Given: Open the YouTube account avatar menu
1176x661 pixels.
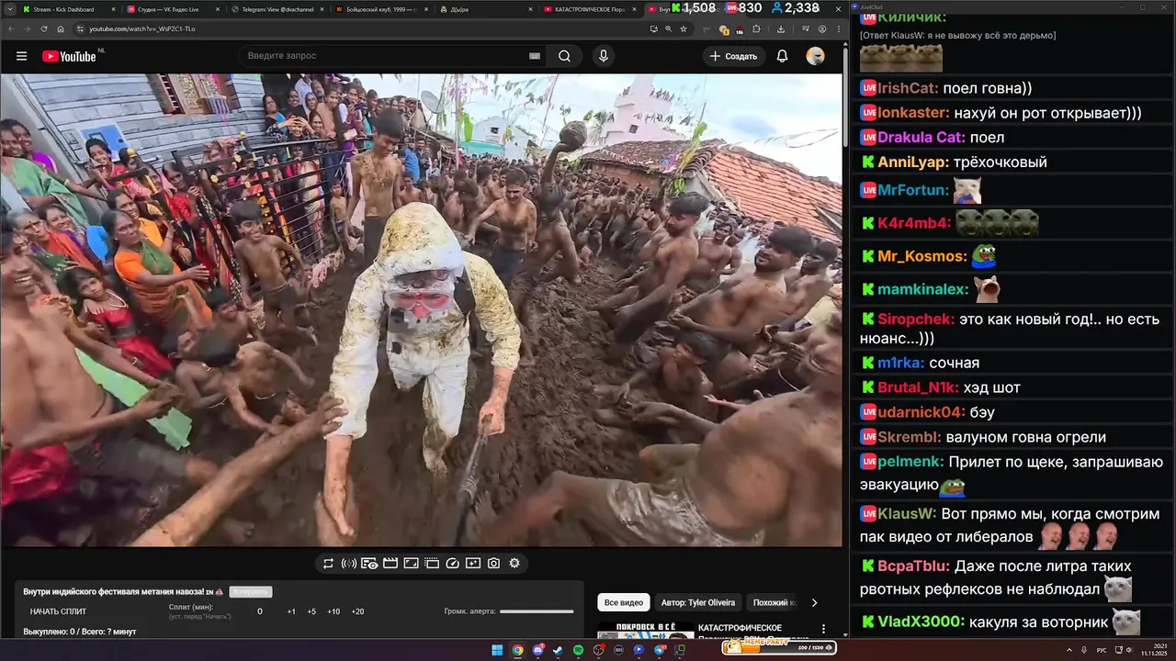Looking at the screenshot, I should (x=815, y=56).
